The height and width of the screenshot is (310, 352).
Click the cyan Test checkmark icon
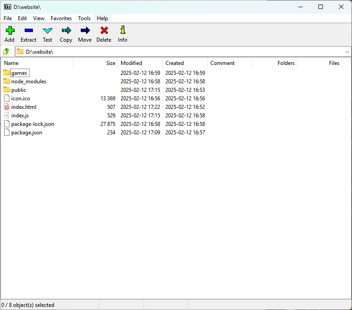coord(48,30)
